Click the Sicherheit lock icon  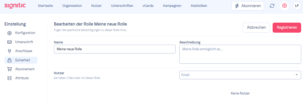tap(10, 60)
